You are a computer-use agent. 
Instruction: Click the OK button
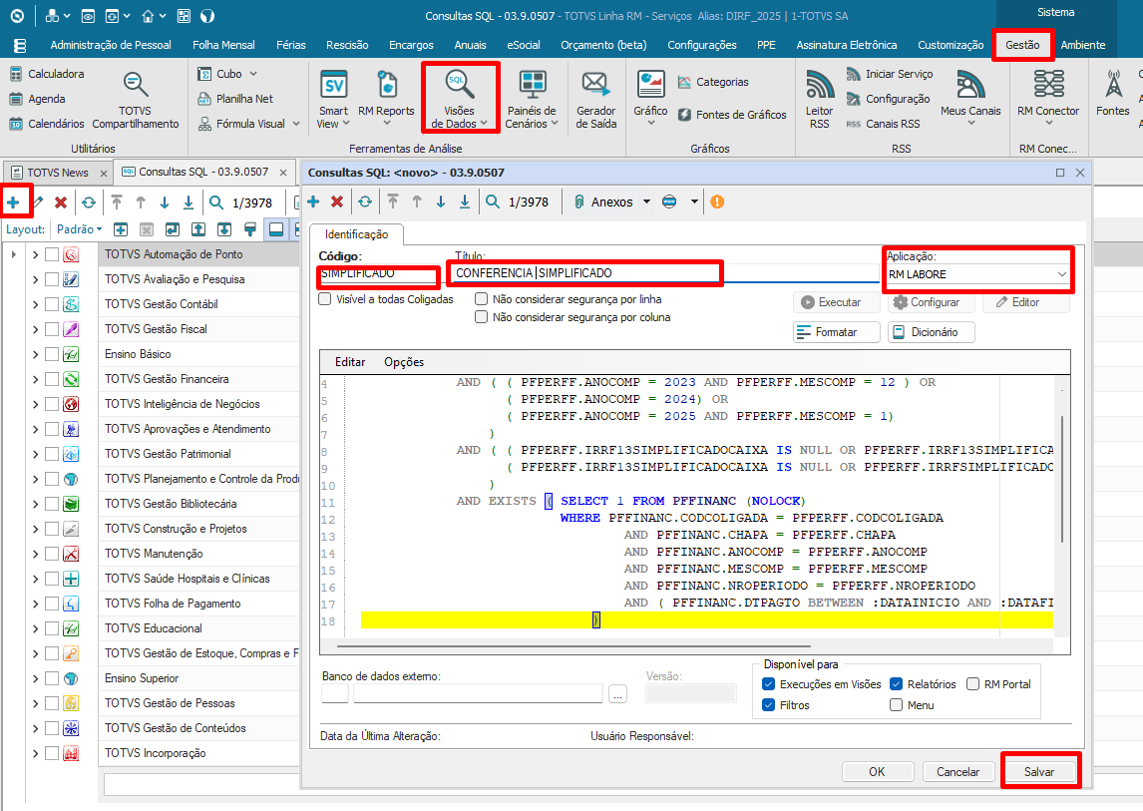click(x=877, y=772)
